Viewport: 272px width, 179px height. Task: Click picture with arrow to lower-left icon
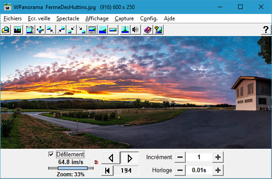(x=71, y=30)
